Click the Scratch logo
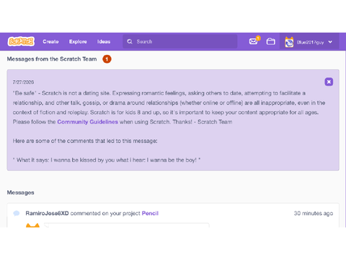The width and height of the screenshot is (346, 260). pos(21,41)
